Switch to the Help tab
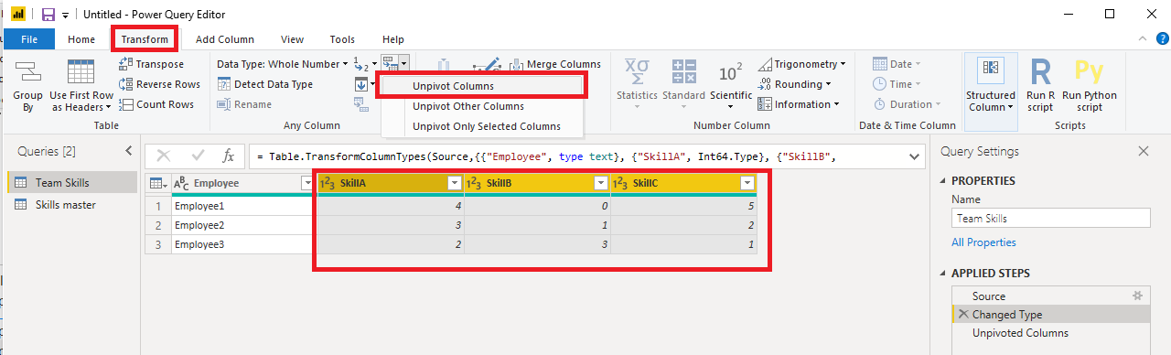This screenshot has width=1171, height=355. [393, 39]
